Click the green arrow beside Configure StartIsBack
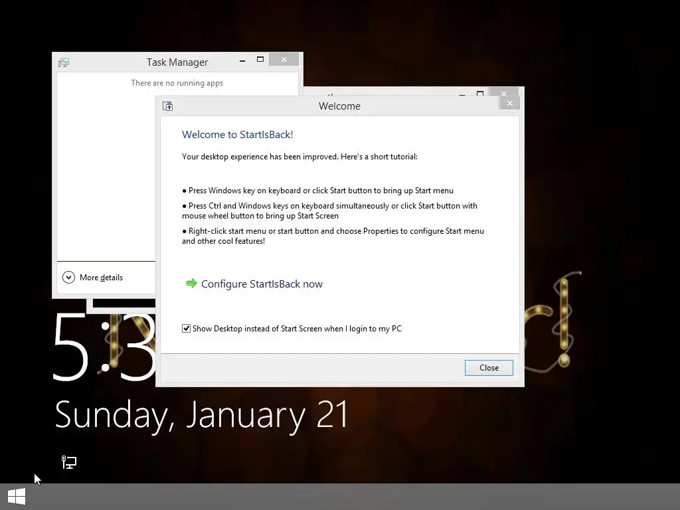 pos(191,284)
